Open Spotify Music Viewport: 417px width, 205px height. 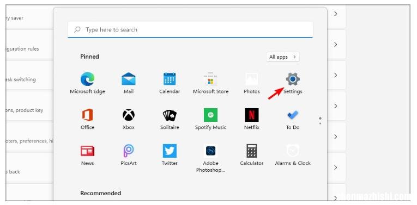tap(210, 119)
